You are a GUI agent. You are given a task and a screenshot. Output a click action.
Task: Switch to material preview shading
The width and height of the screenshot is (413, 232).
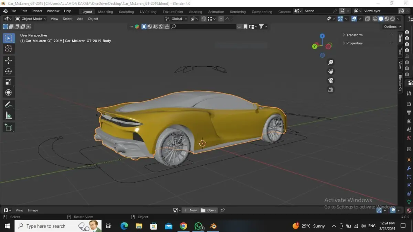pos(387,19)
